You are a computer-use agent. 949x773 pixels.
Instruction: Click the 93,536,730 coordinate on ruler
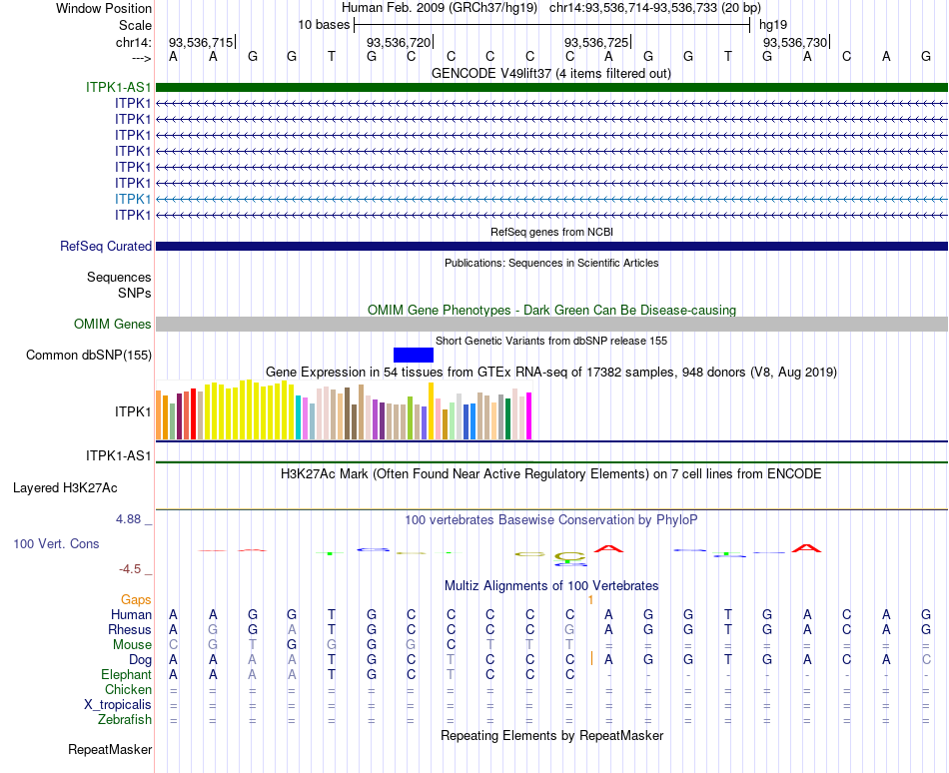(795, 42)
